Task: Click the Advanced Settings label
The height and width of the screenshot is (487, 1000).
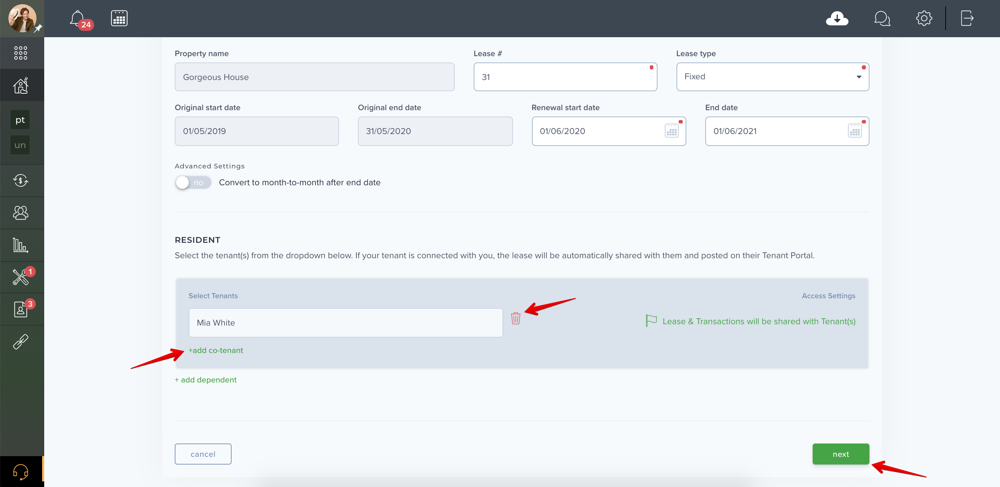Action: coord(209,166)
